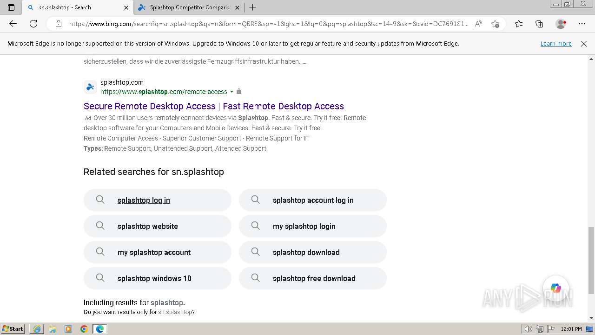Refresh the Bing search page
The height and width of the screenshot is (335, 595).
(33, 24)
